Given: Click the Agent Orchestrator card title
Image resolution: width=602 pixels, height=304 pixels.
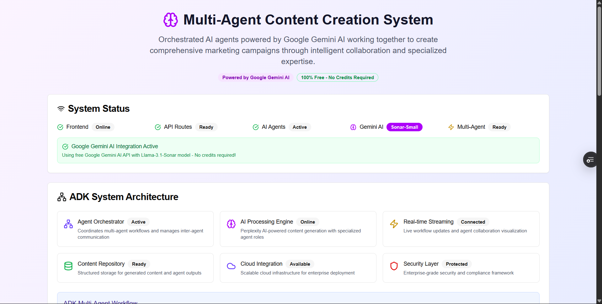Looking at the screenshot, I should [101, 222].
